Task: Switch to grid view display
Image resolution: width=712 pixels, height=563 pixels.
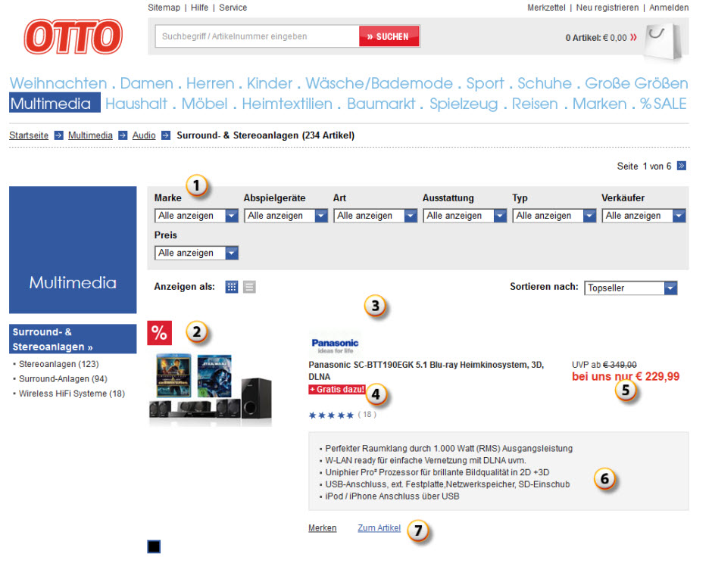Action: (232, 287)
